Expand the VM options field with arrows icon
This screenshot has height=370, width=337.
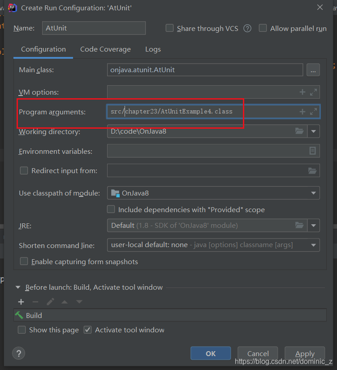click(313, 92)
